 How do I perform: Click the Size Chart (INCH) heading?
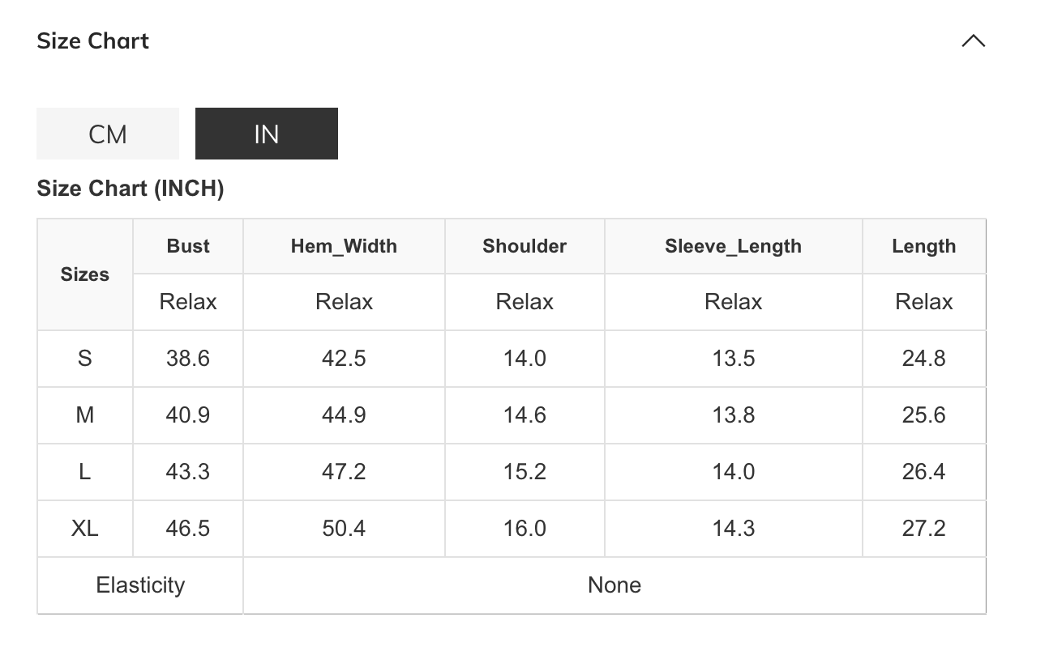pyautogui.click(x=131, y=189)
